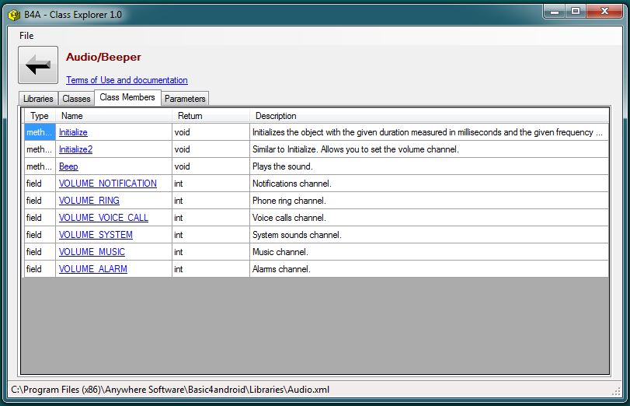Maximize the Class Explorer window
The height and width of the screenshot is (406, 630).
(576, 12)
